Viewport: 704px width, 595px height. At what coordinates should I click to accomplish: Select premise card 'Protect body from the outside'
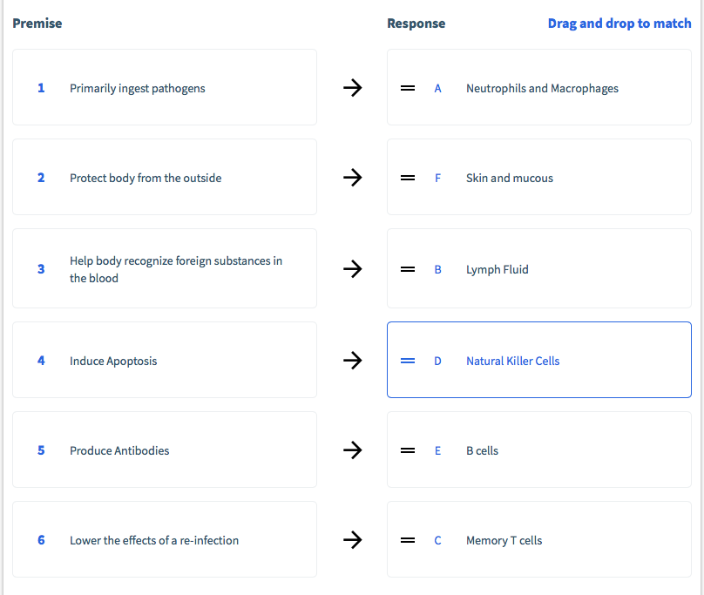(164, 177)
